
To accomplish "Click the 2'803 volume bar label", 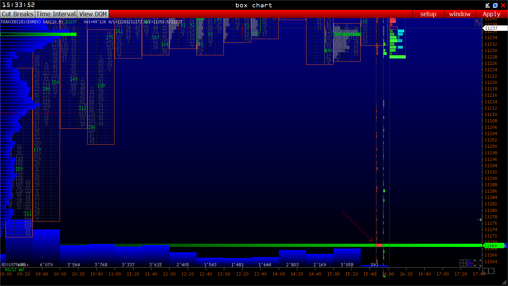I will click(292, 265).
